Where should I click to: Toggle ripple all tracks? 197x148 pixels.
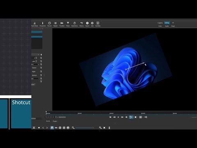(x=64, y=128)
